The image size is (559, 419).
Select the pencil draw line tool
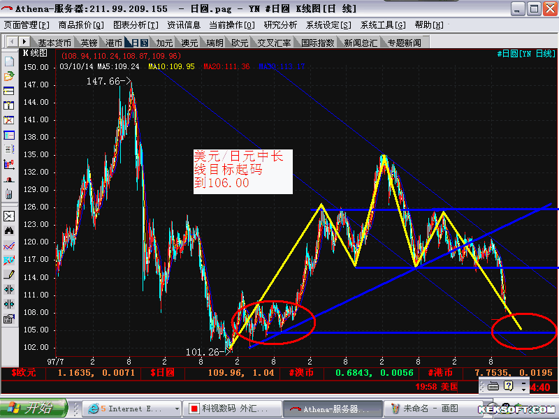(x=9, y=274)
